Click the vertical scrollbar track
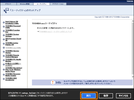The height and width of the screenshot is (100, 134). [x=133, y=49]
